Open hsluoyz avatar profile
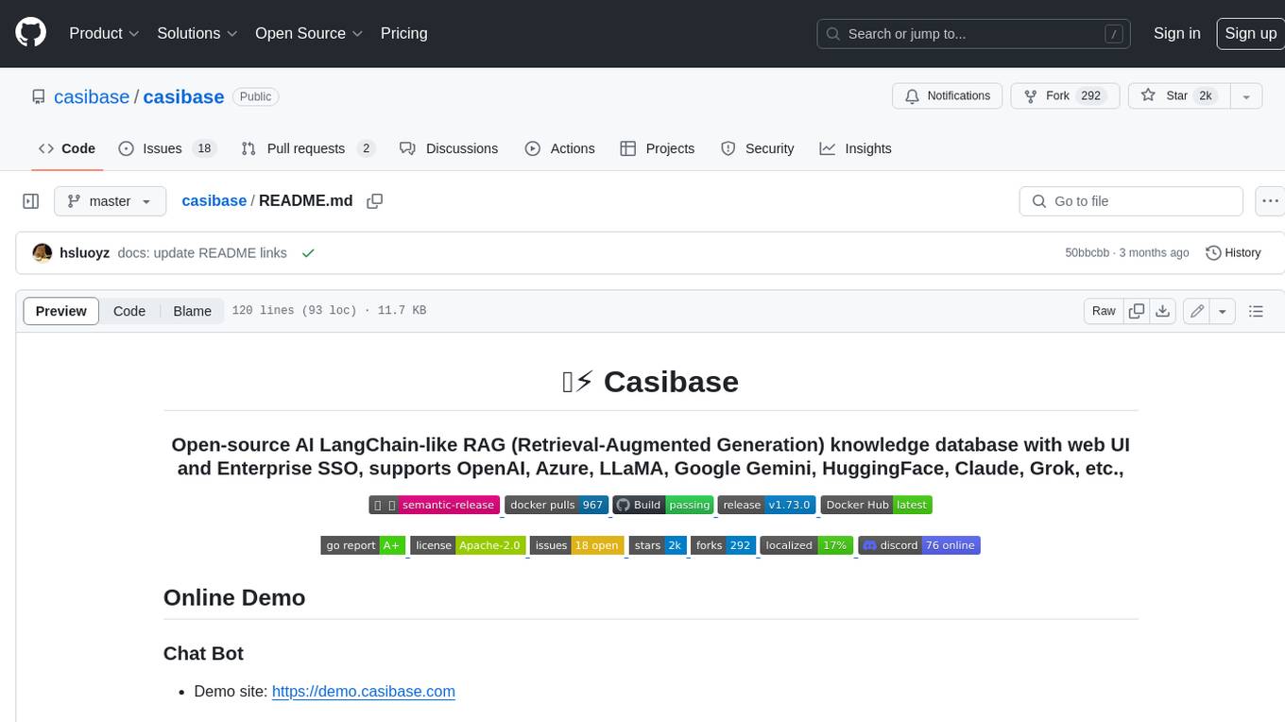 click(x=43, y=253)
